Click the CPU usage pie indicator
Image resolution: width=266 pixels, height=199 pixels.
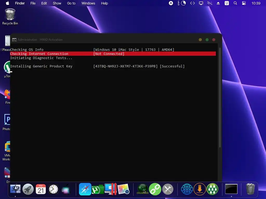pyautogui.click(x=183, y=3)
